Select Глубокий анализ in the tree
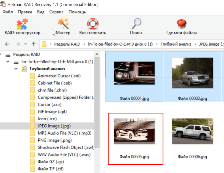Viewport: 224px width, 173px height. point(47,69)
